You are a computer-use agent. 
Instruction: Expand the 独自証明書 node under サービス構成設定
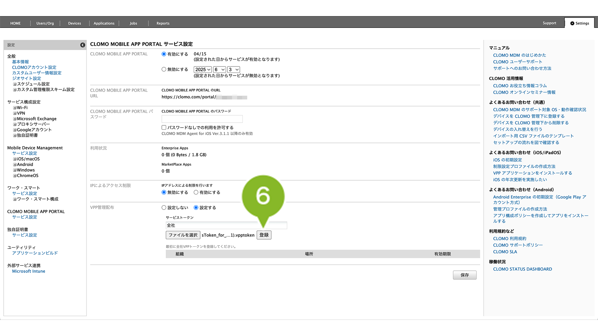pos(15,135)
